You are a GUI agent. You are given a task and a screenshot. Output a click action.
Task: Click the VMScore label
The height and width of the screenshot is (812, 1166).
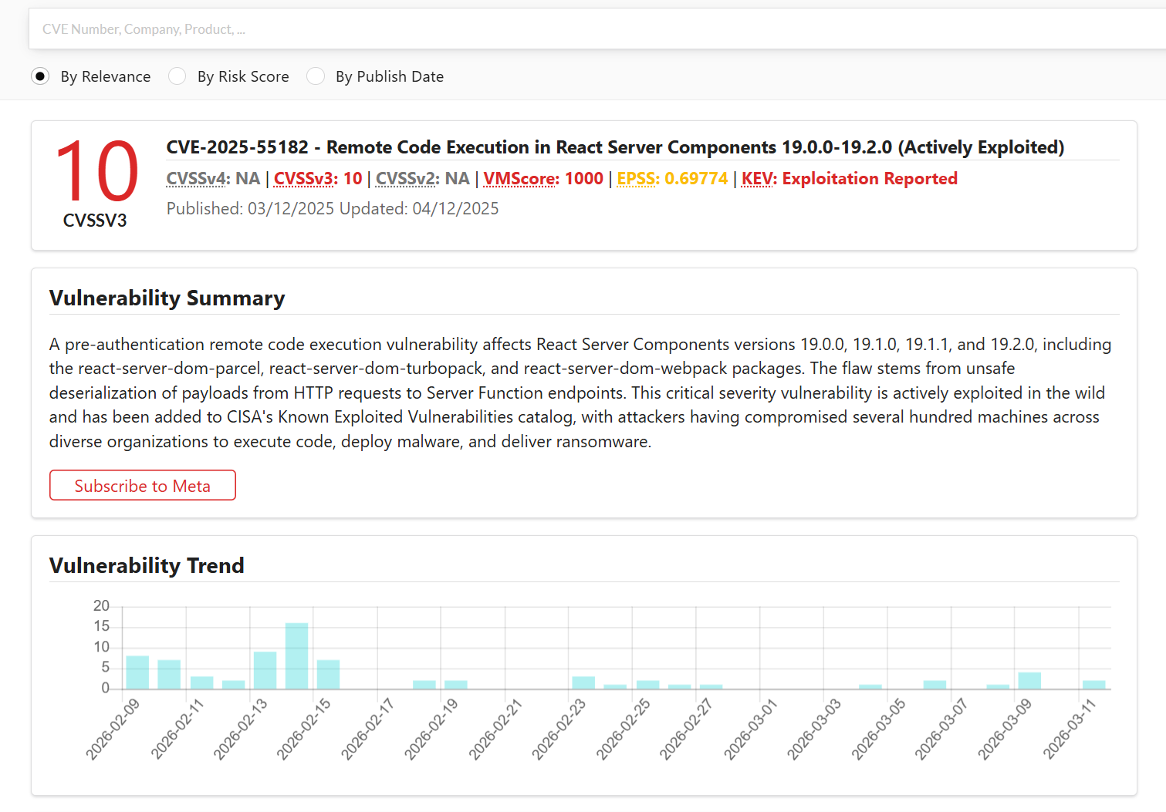click(520, 179)
